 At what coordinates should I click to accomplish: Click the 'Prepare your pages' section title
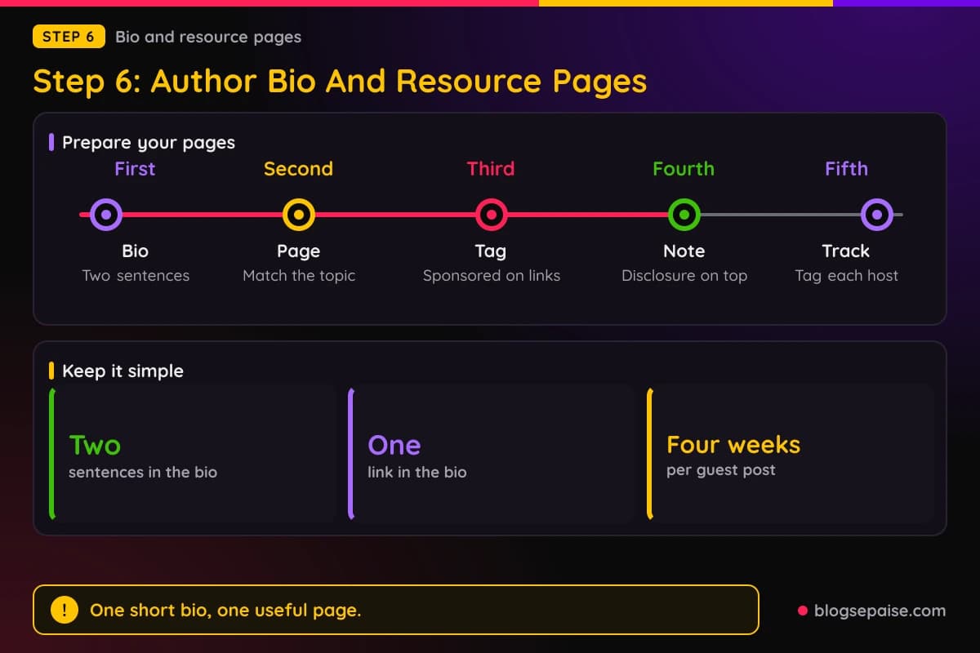tap(149, 143)
